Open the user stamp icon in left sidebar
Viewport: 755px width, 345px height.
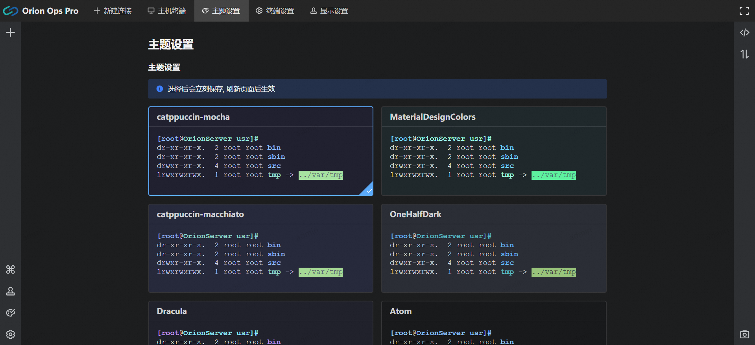click(11, 291)
